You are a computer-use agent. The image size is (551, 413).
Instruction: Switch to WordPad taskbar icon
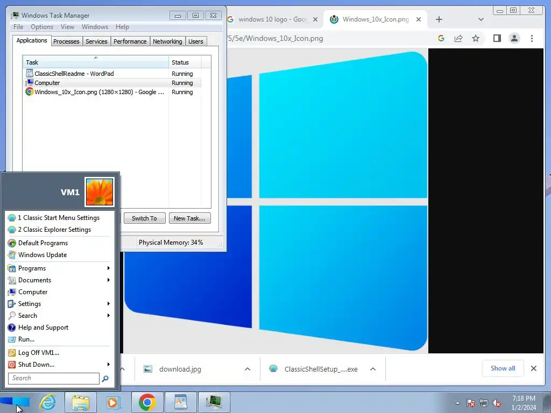tap(180, 402)
